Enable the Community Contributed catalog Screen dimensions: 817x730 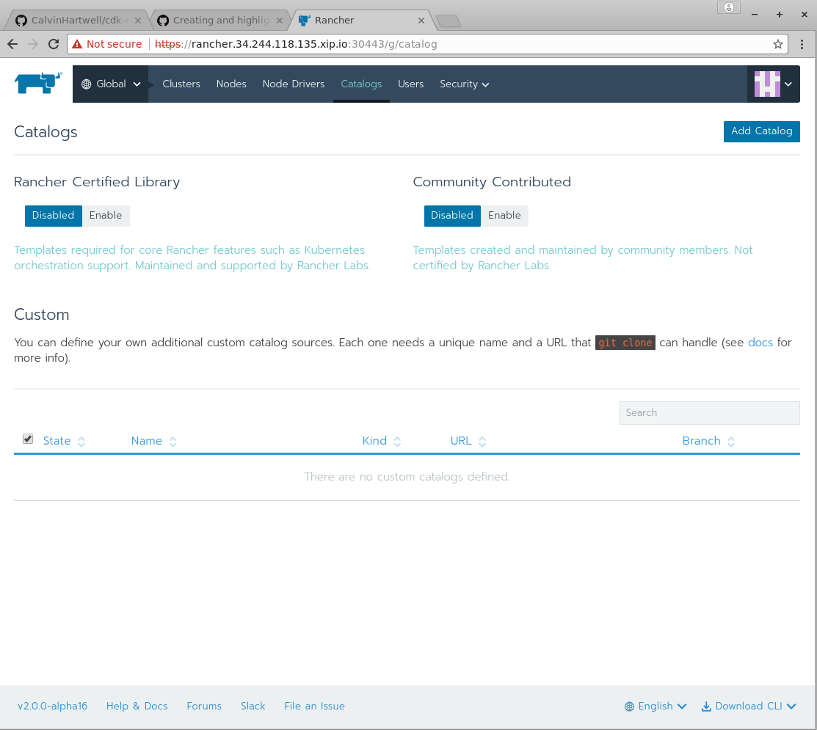pyautogui.click(x=504, y=216)
